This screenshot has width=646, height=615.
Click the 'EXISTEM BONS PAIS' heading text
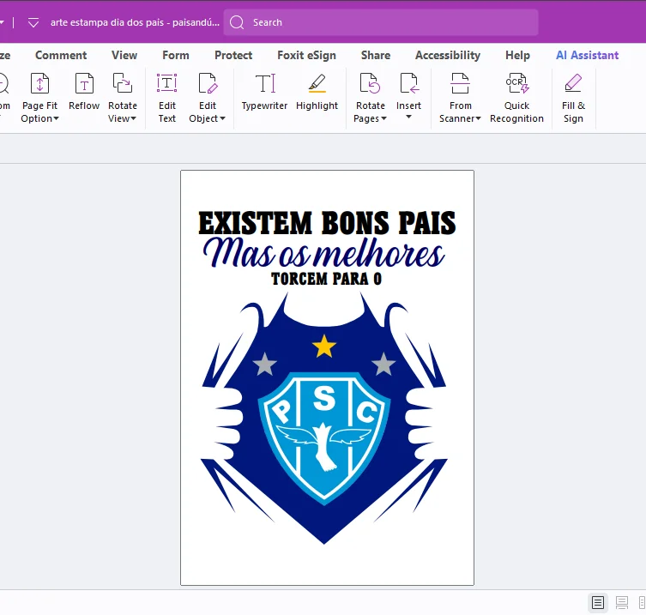[x=327, y=223]
